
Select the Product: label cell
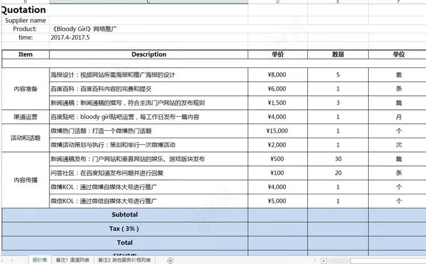coord(26,29)
